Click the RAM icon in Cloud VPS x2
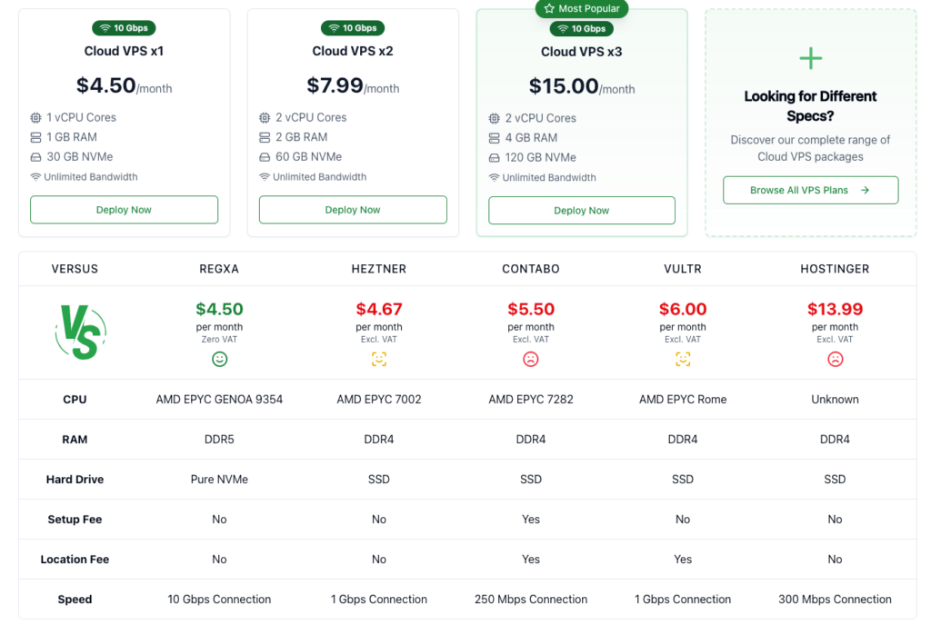The height and width of the screenshot is (625, 931). [x=265, y=137]
